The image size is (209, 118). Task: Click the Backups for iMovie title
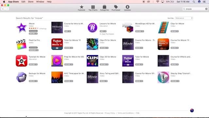tap(37, 73)
